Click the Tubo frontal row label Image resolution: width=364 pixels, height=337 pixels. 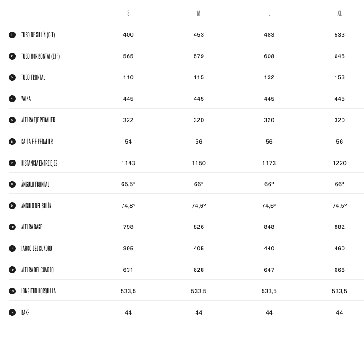coord(33,77)
